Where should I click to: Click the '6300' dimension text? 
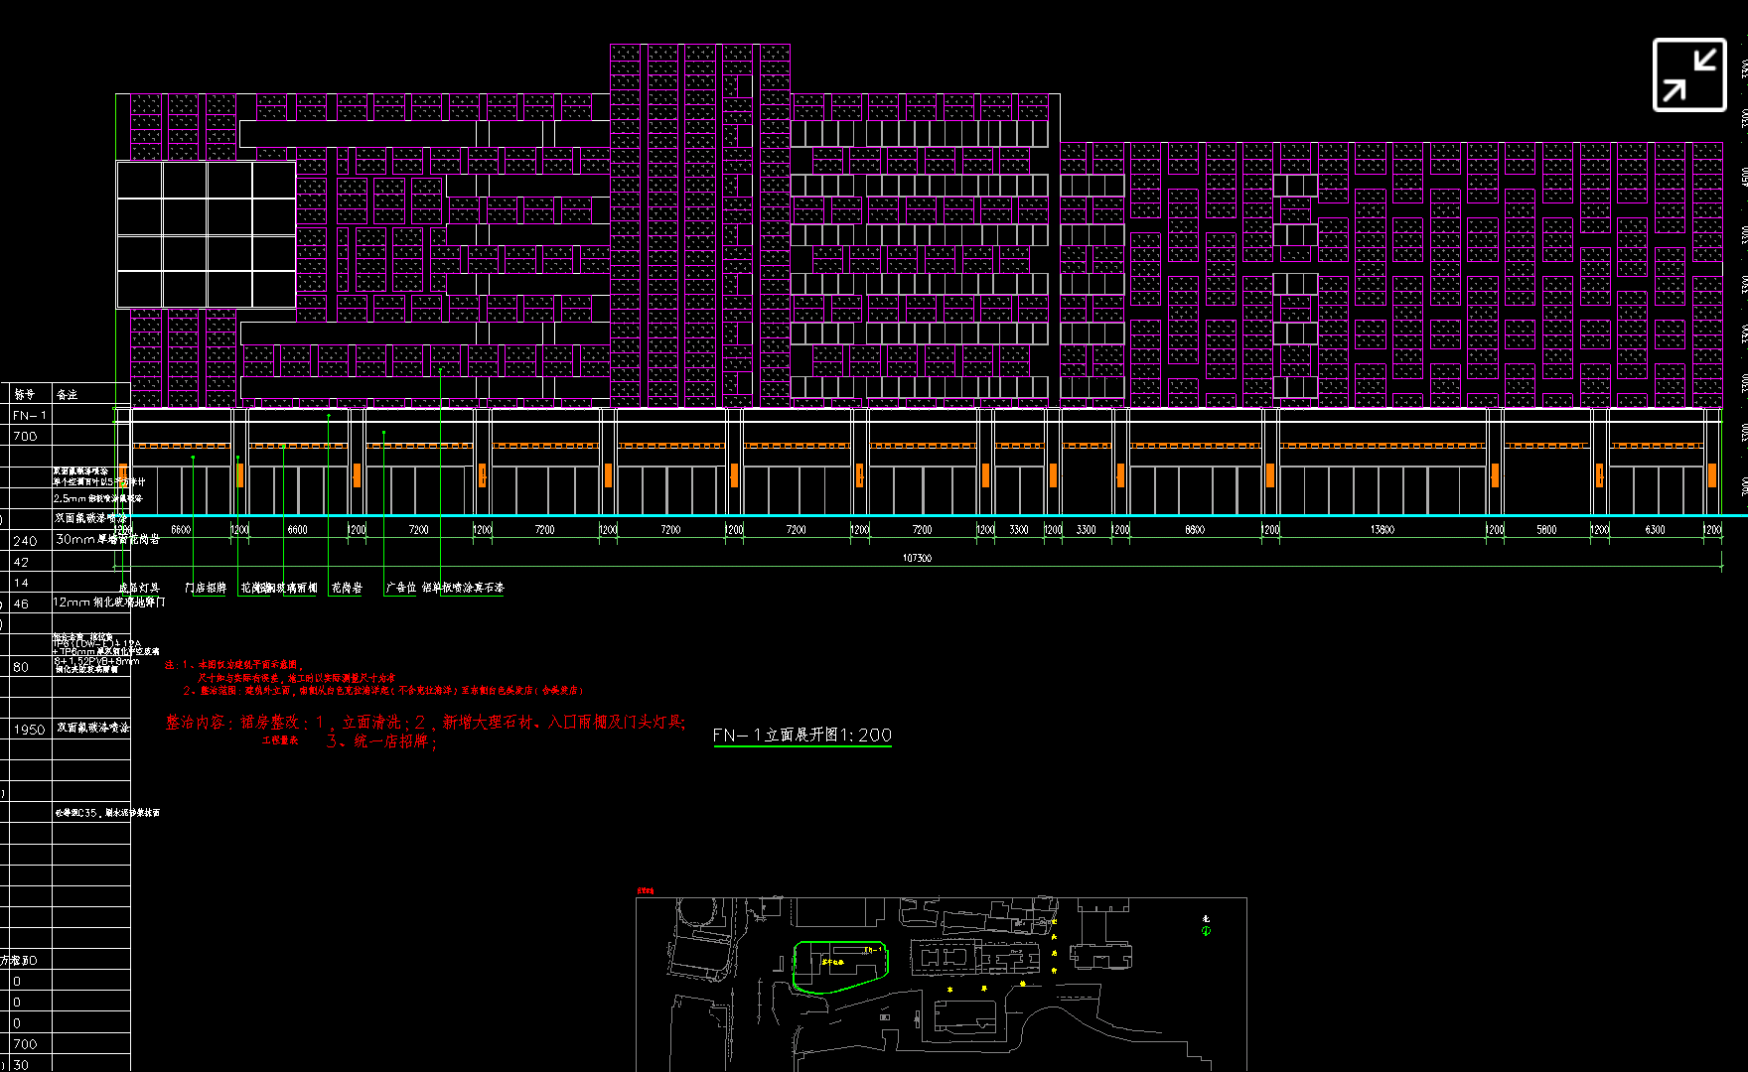click(1655, 530)
